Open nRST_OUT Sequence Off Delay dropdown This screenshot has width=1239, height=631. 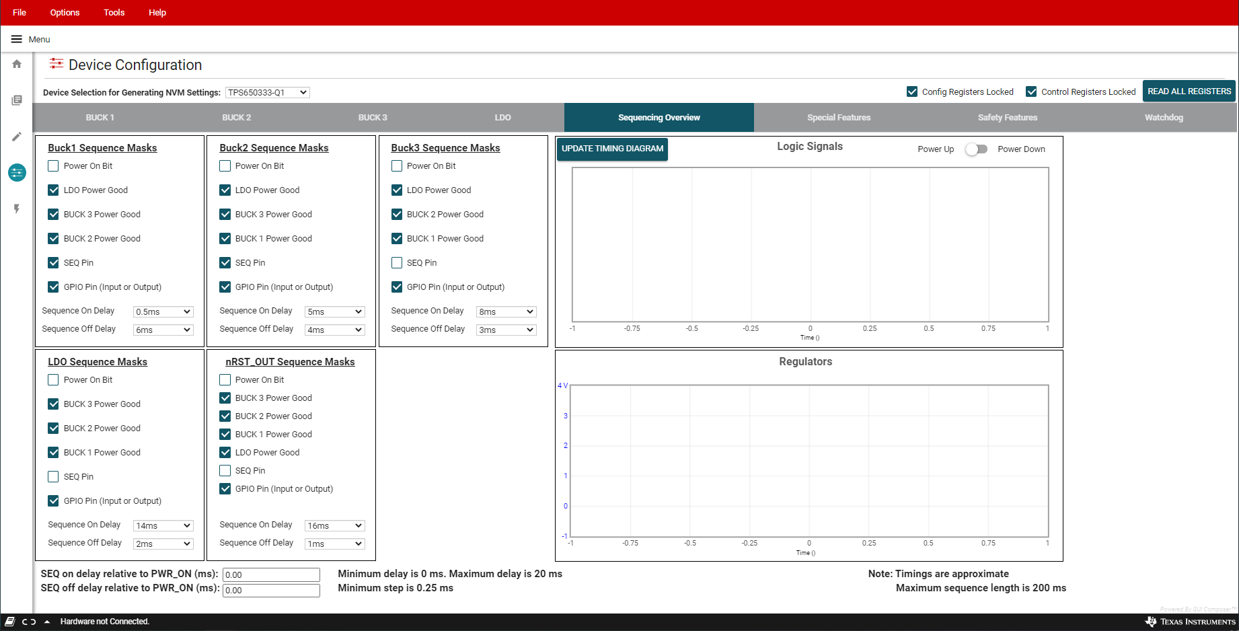334,544
